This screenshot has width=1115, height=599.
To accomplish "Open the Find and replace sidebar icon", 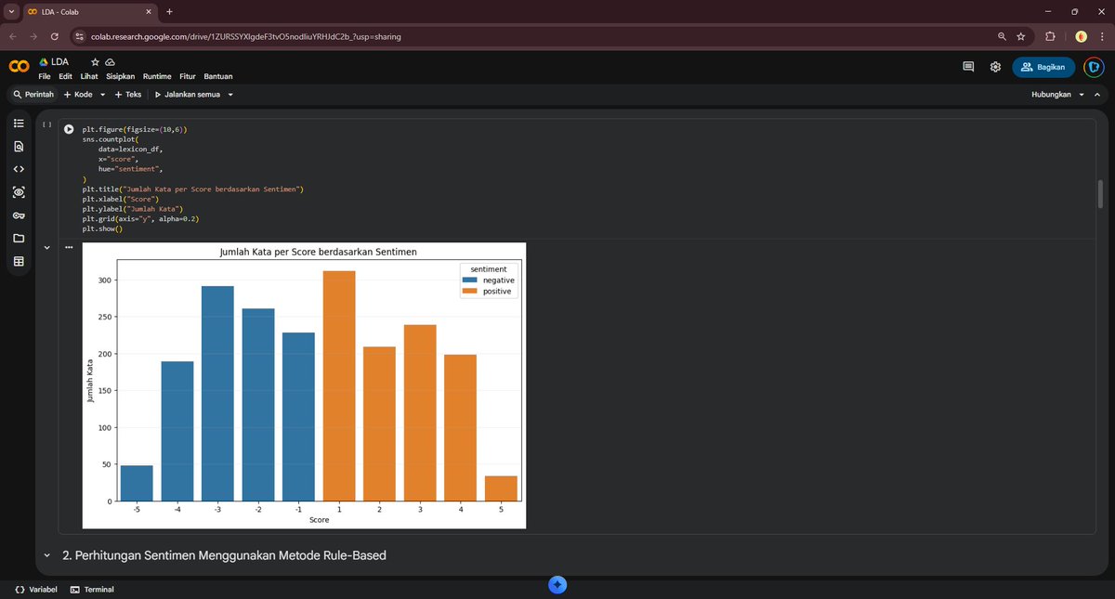I will [19, 147].
